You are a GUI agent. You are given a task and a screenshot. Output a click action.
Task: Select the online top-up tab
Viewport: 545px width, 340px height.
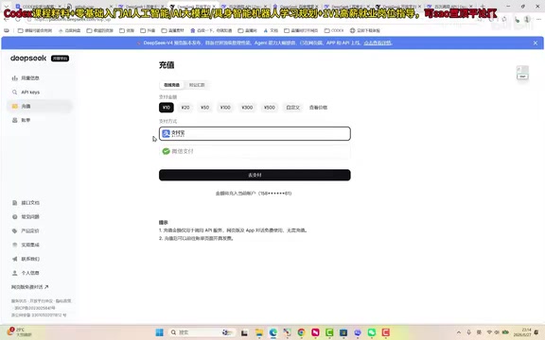click(171, 85)
